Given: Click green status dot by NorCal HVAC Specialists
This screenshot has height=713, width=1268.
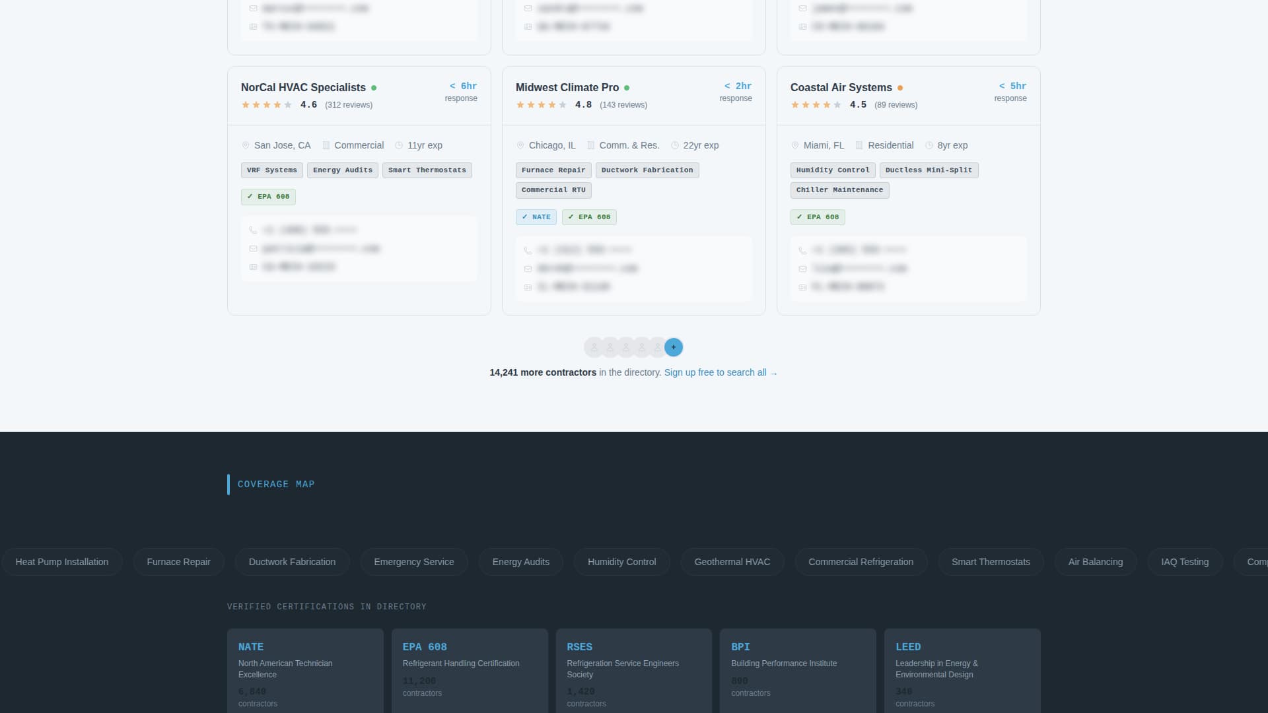Looking at the screenshot, I should click(374, 88).
